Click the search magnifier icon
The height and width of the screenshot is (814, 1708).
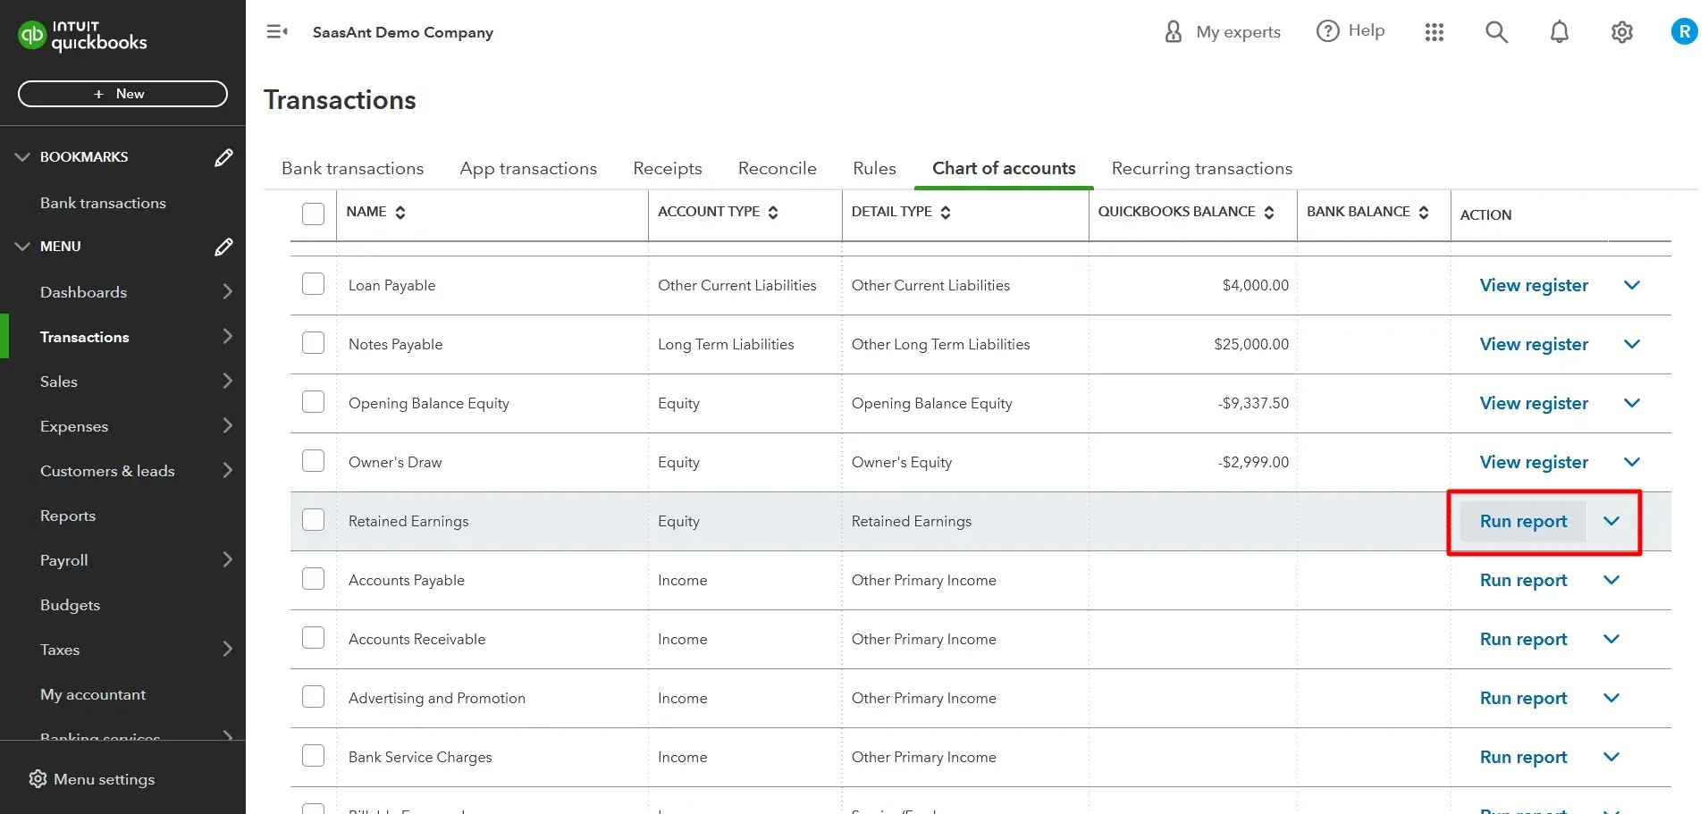click(x=1497, y=32)
